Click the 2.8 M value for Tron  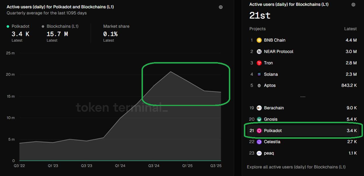tap(351, 63)
